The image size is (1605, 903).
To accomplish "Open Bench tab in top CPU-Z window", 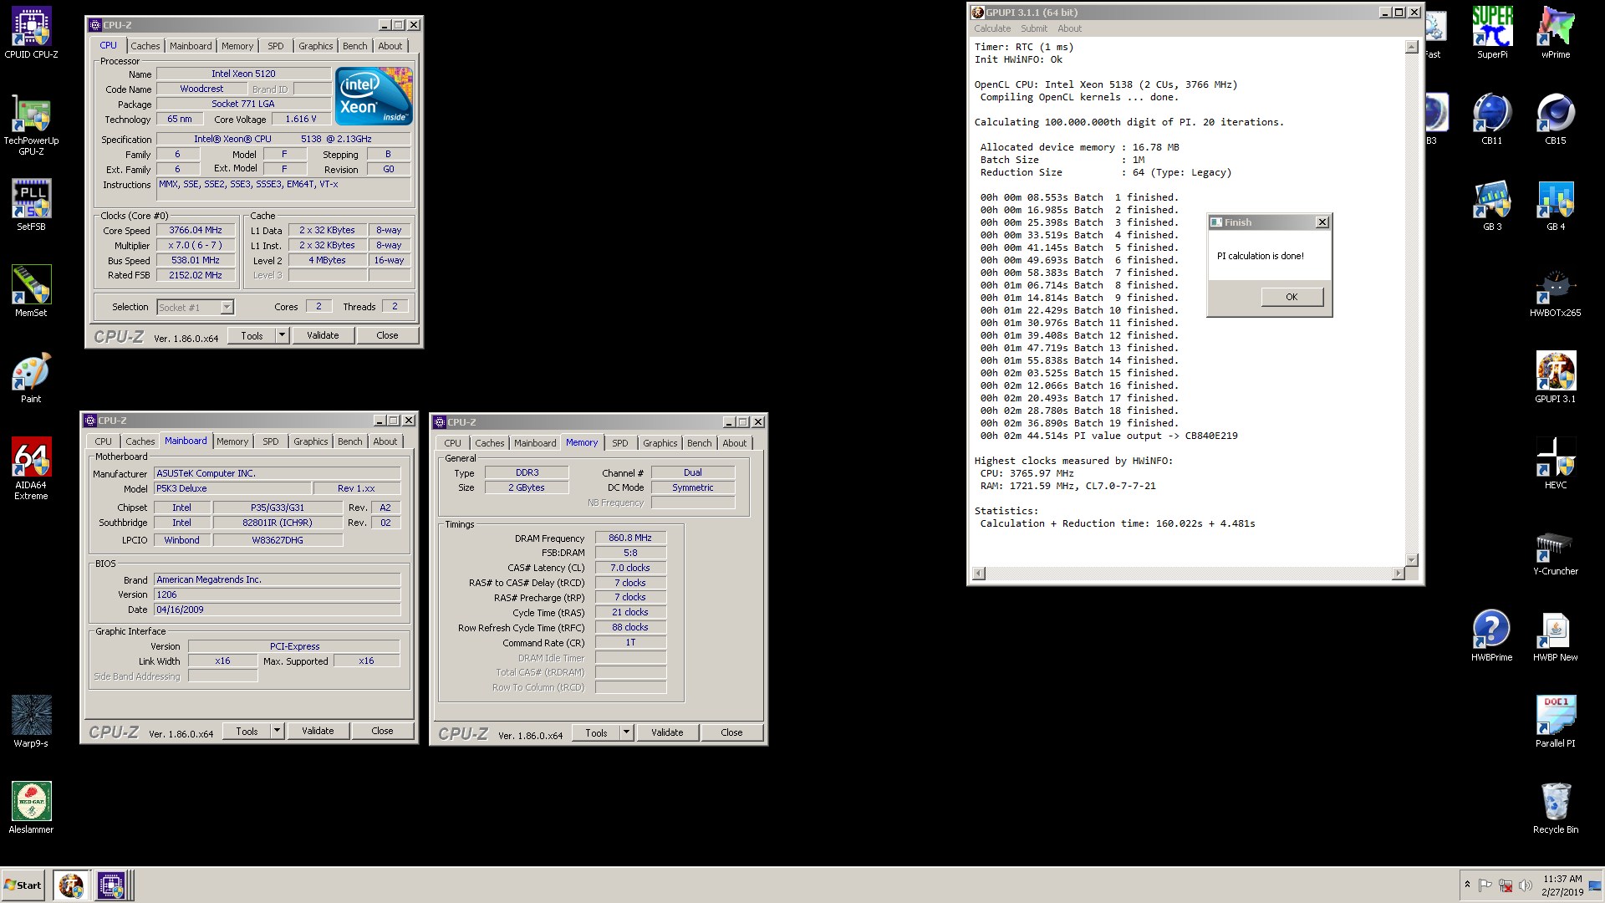I will [x=354, y=46].
